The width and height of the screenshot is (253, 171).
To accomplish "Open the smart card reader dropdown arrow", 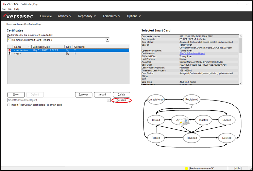I will [x=107, y=40].
